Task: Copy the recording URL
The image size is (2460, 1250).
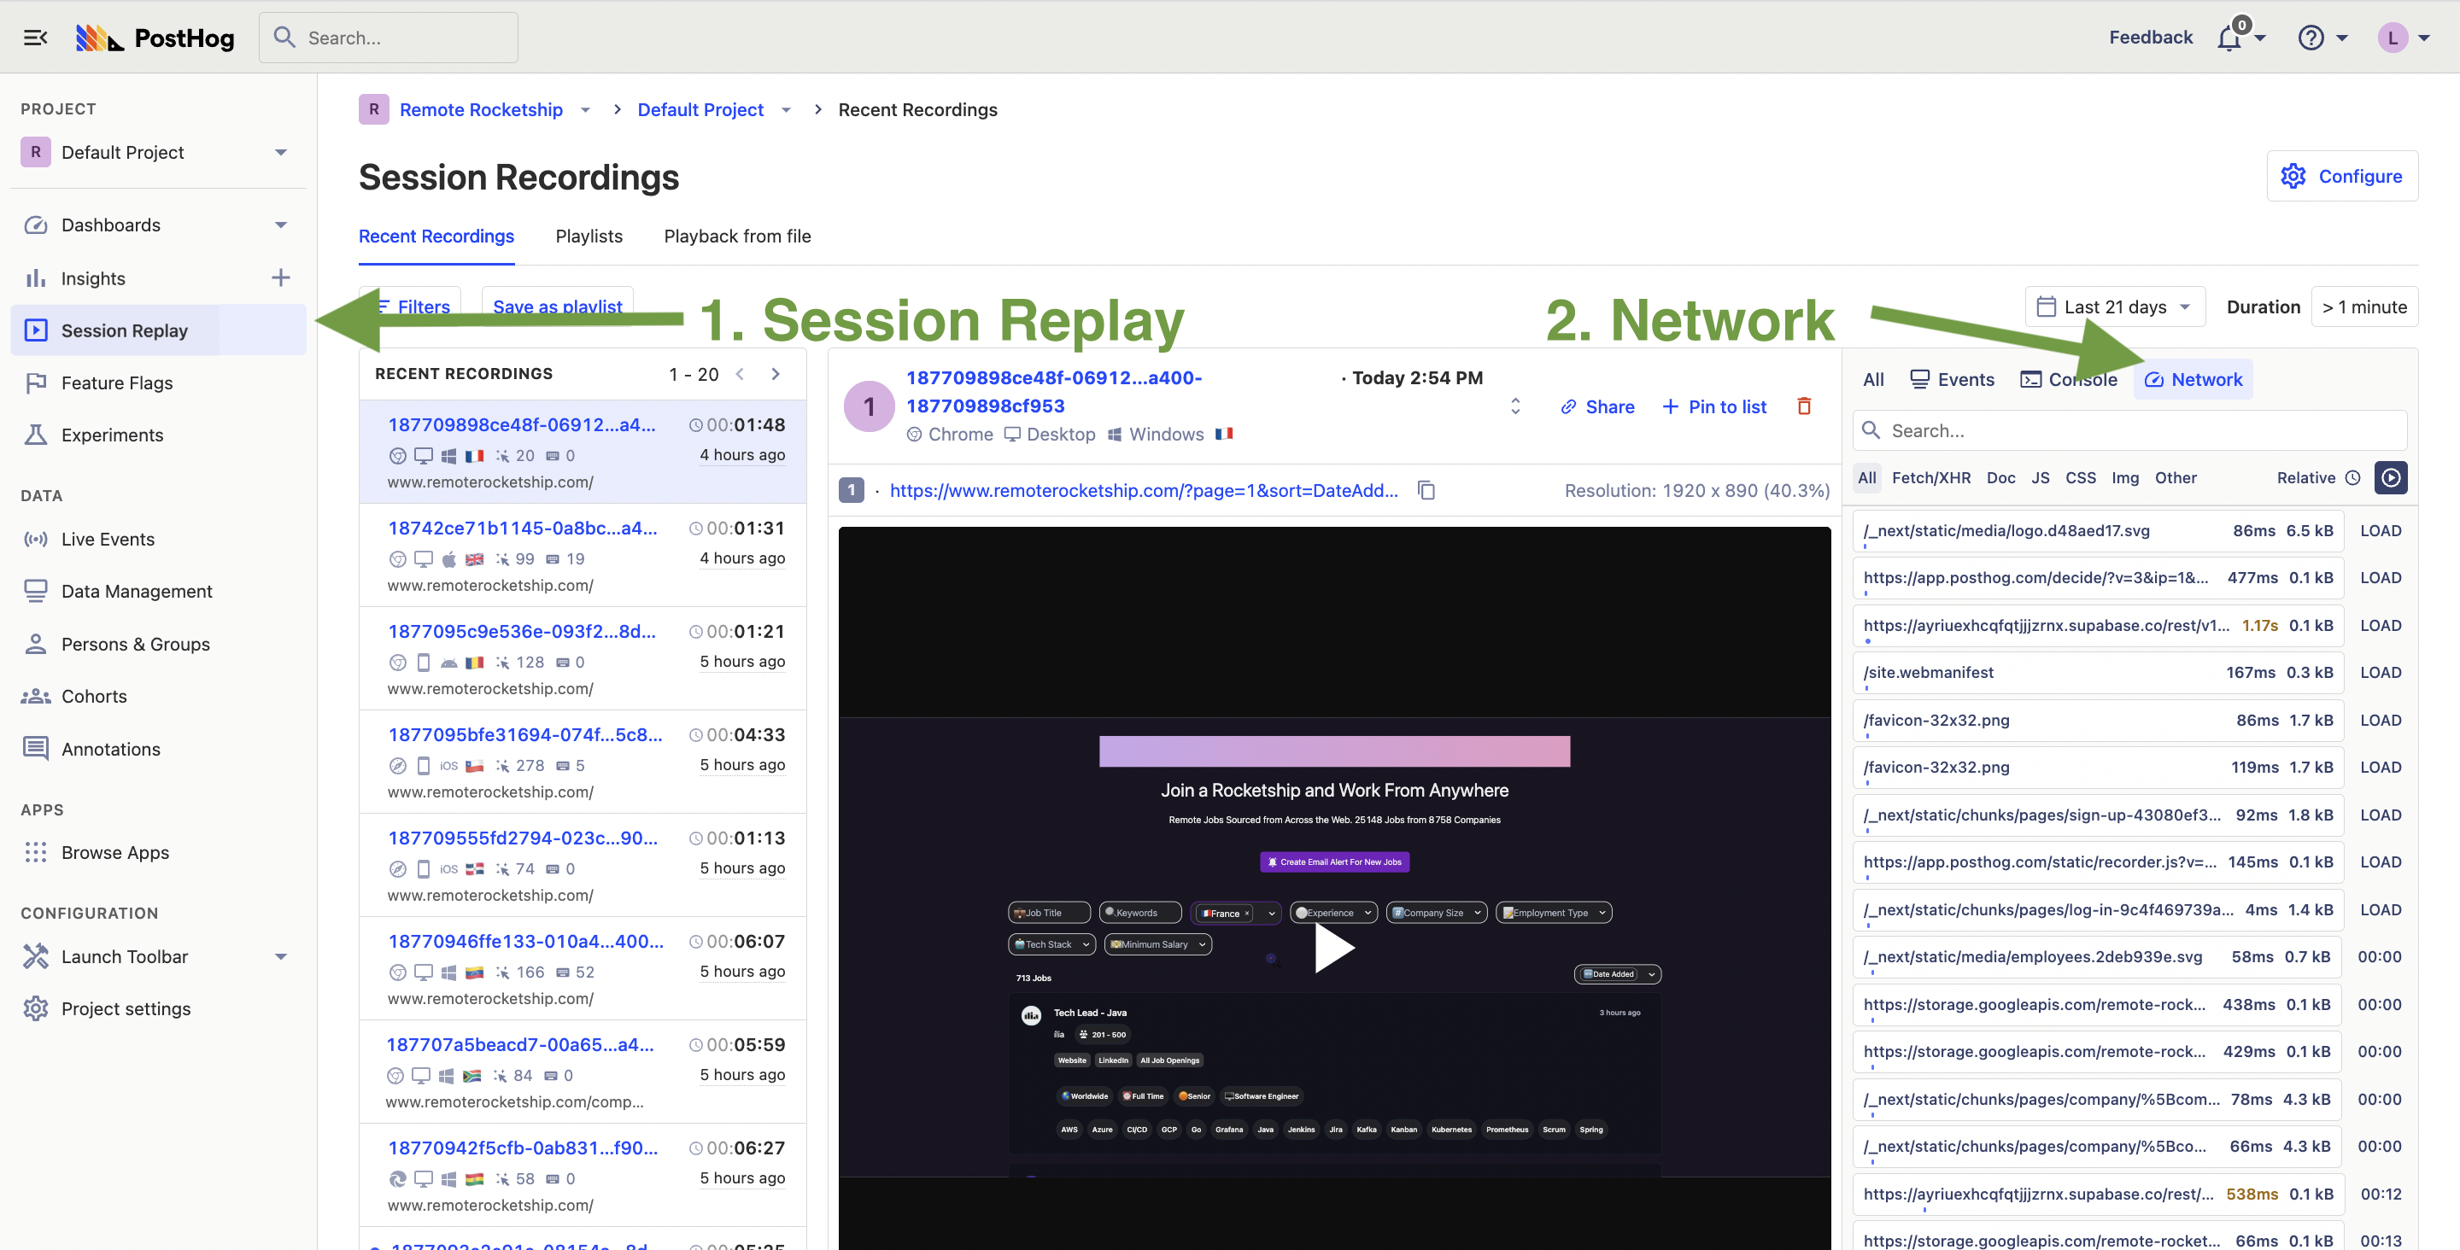Action: click(1426, 490)
